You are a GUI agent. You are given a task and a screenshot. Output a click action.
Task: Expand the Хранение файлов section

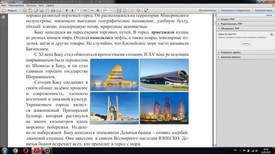[245, 57]
